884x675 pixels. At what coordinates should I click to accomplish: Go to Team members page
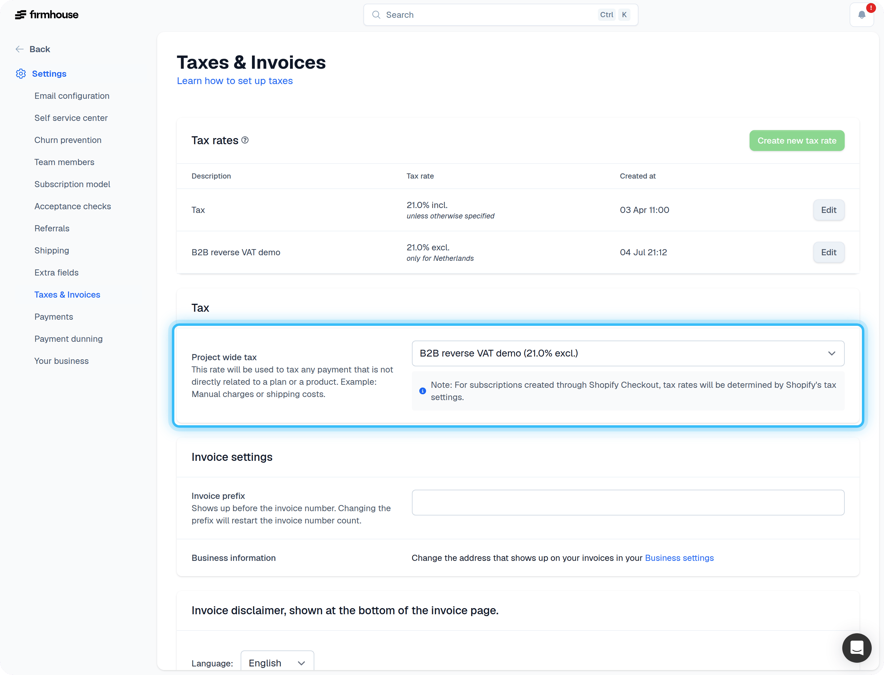click(x=64, y=162)
